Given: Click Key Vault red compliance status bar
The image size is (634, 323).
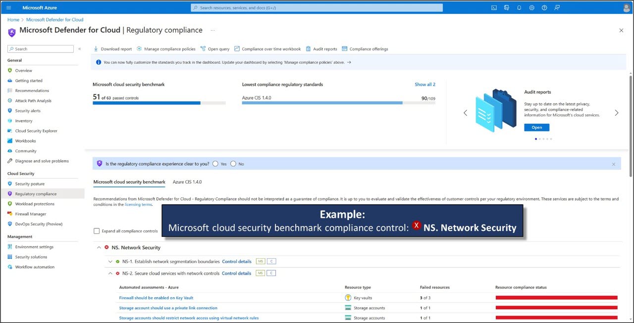Looking at the screenshot, I should (556, 298).
